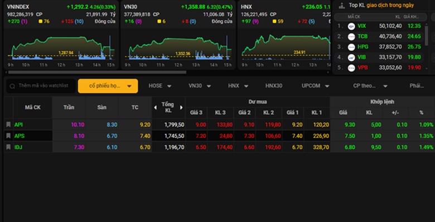Click the Top KL bar chart icon
The image size is (435, 222).
point(342,5)
